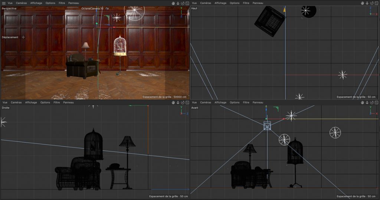Open Filtre menu in Droite viewport
Viewport: 380px width, 200px height.
(x=57, y=102)
